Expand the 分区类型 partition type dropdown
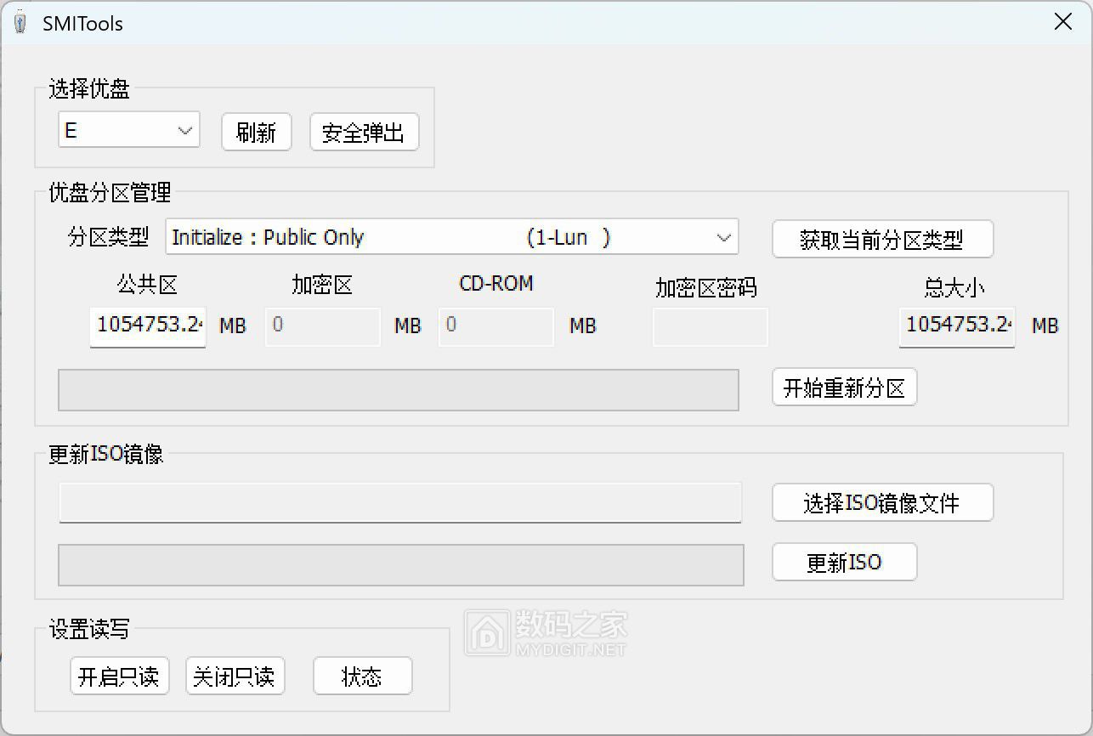Screen dimensions: 1093x736 click(451, 238)
